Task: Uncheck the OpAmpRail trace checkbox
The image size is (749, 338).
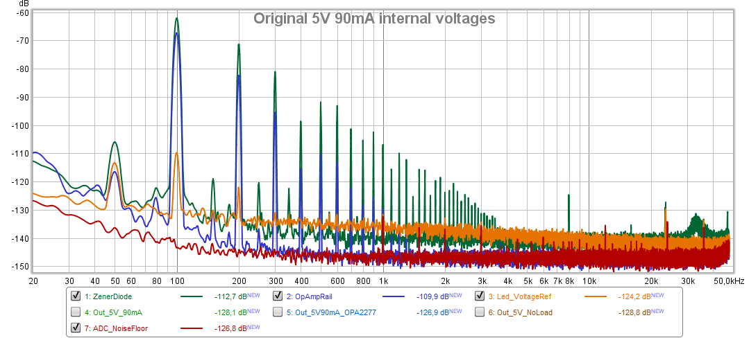Action: (x=278, y=296)
